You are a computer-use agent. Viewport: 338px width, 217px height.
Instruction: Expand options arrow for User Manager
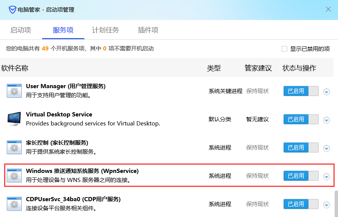(327, 92)
